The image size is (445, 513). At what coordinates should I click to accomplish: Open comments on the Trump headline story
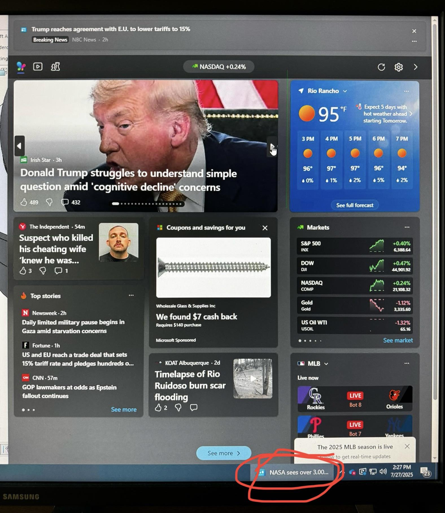click(x=71, y=202)
